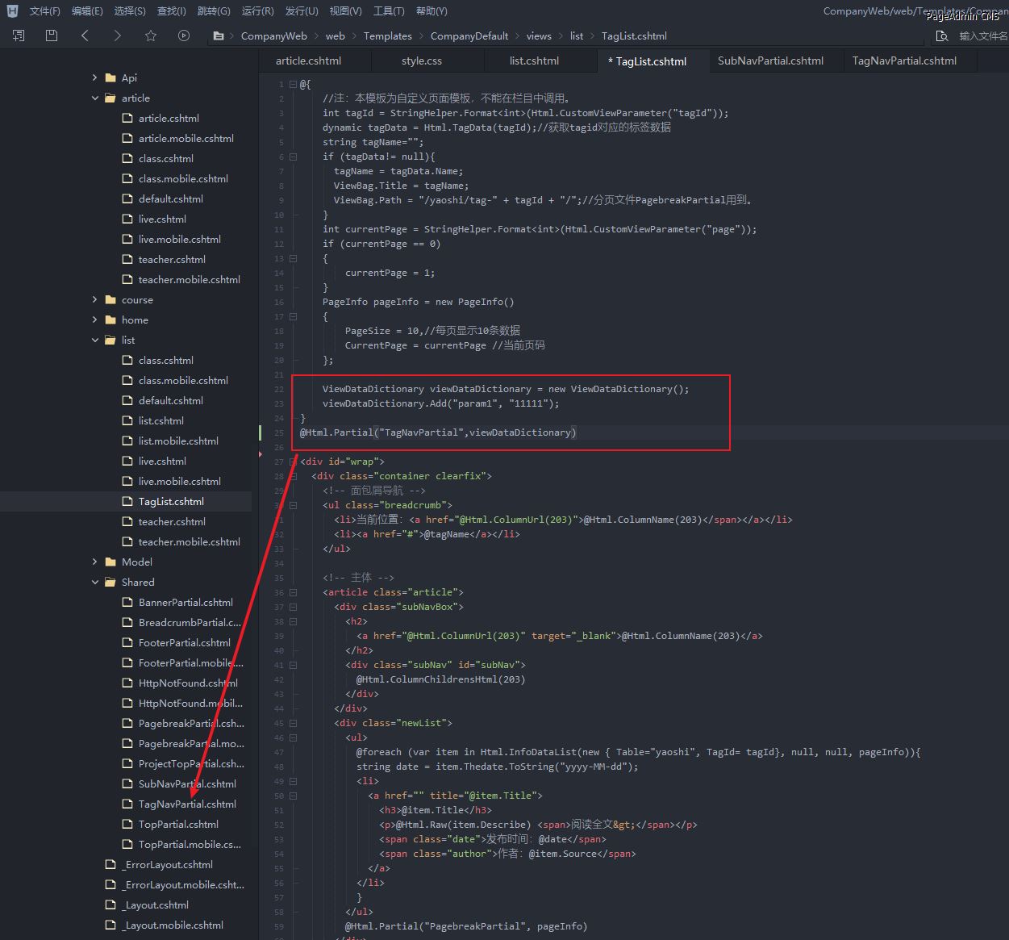This screenshot has height=940, width=1009.
Task: Switch to the style.css tab
Action: [421, 61]
